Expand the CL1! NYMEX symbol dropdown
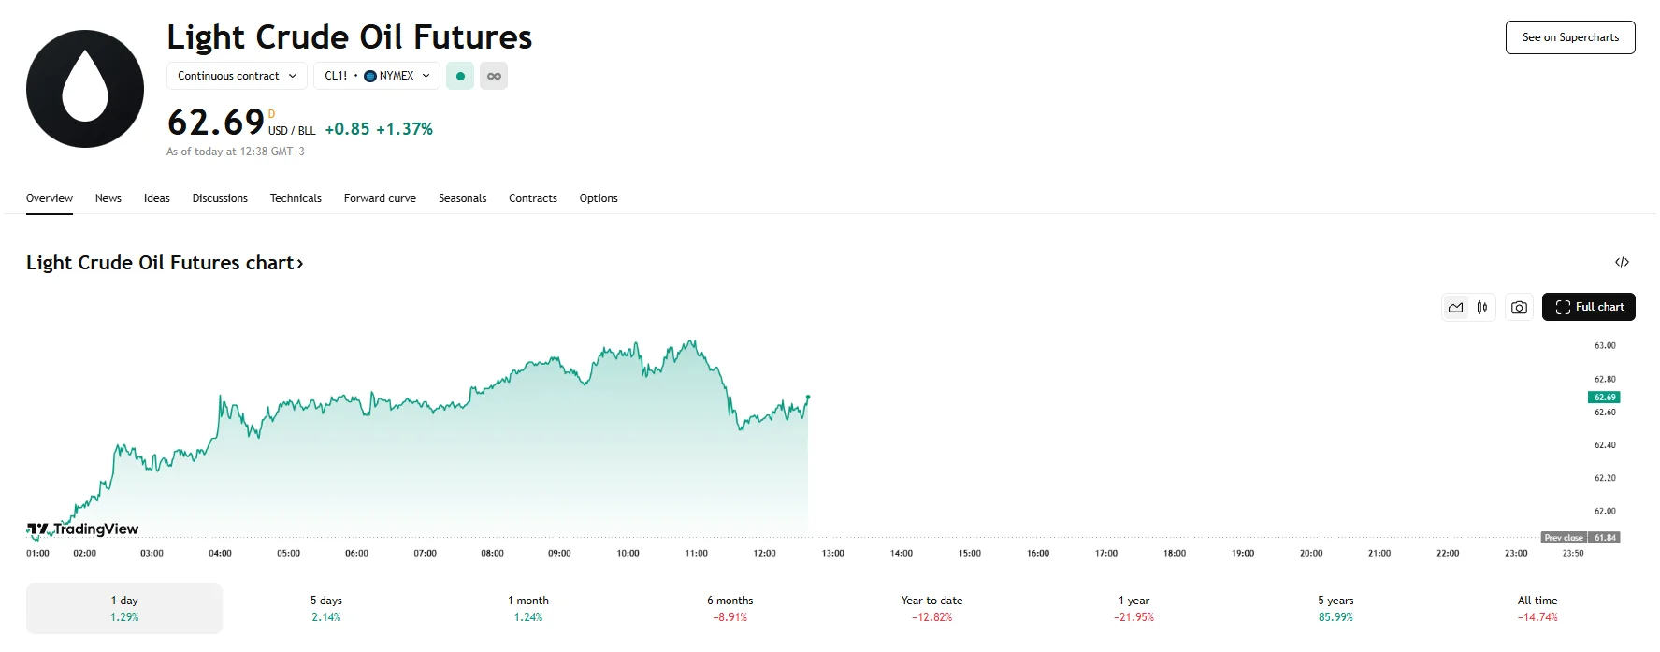The height and width of the screenshot is (652, 1660). pos(377,76)
